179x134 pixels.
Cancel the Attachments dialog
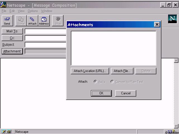[x=126, y=93]
